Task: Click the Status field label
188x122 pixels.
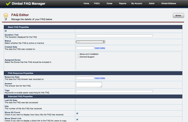Action: coord(8,41)
